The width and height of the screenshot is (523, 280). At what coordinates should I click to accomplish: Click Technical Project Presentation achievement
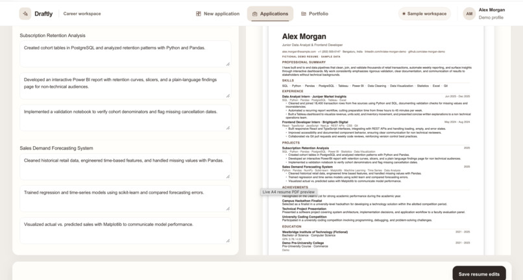[304, 209]
